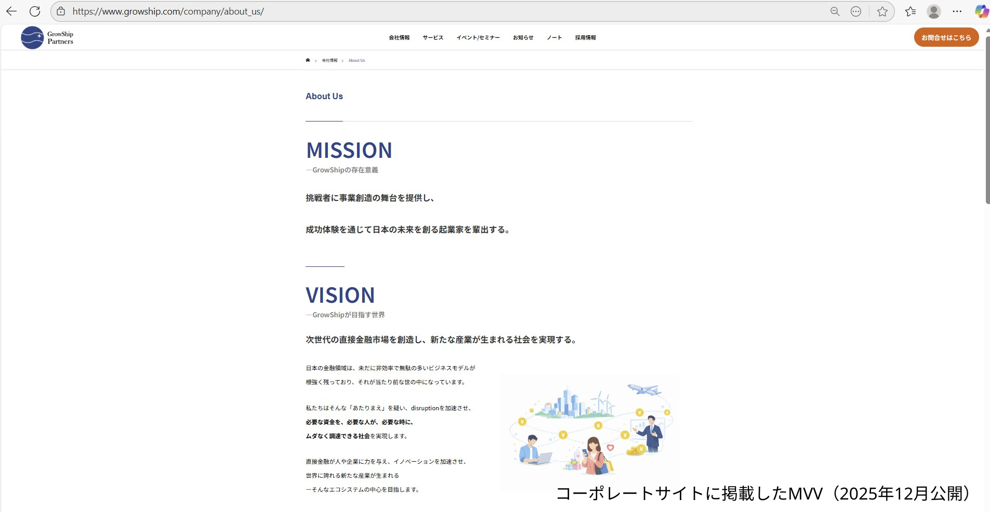
Task: Click the GrowShip Partners logo
Action: pos(47,37)
